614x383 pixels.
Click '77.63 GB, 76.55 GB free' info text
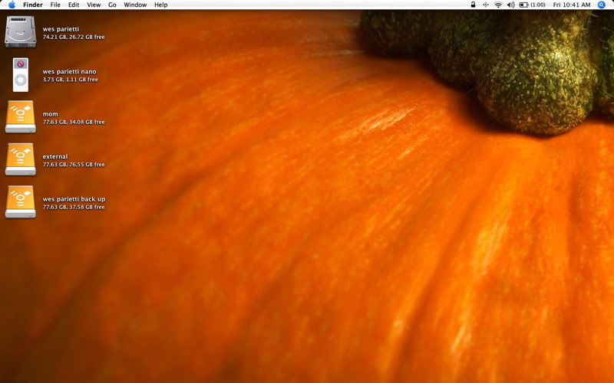point(74,165)
